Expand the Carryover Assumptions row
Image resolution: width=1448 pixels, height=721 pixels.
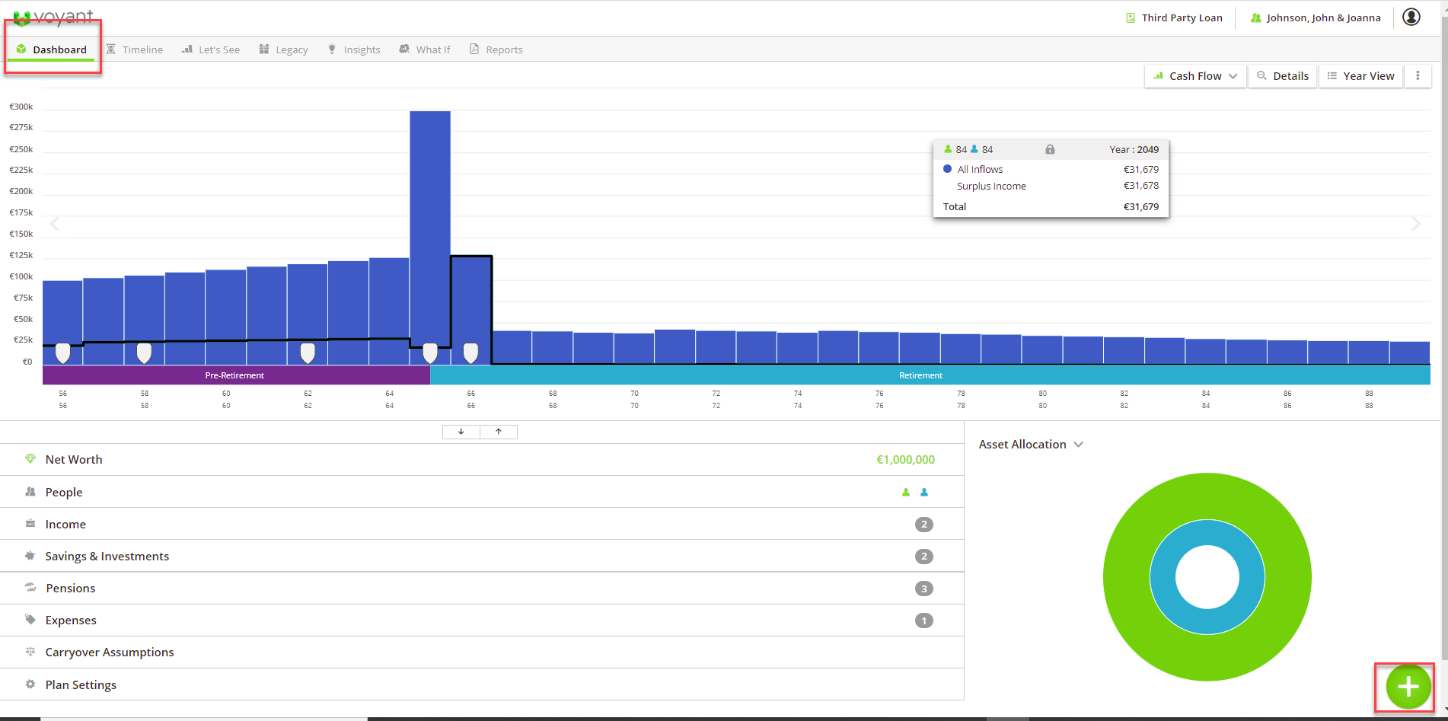point(482,652)
